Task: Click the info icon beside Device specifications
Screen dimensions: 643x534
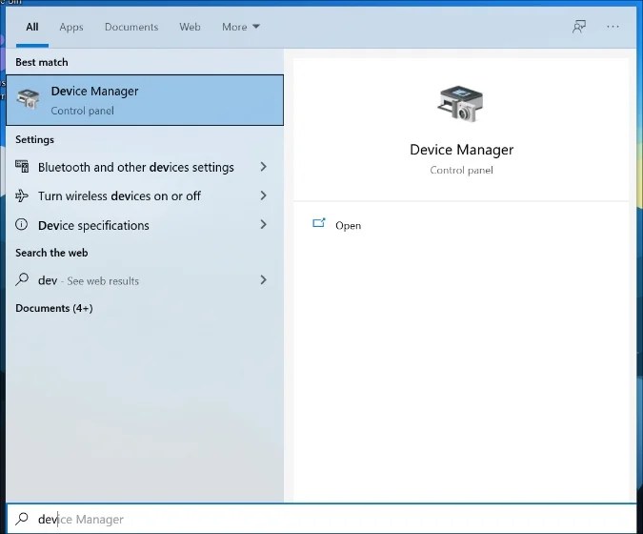Action: [22, 224]
